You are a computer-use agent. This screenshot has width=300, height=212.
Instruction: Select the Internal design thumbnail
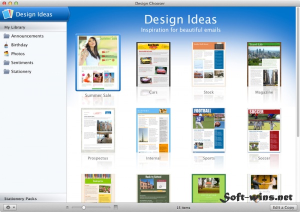click(153, 130)
